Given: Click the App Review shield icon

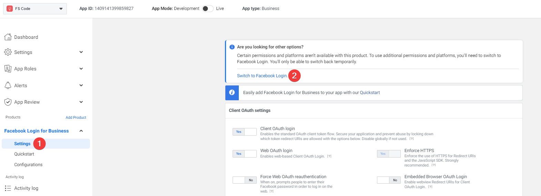Looking at the screenshot, I should [8, 102].
